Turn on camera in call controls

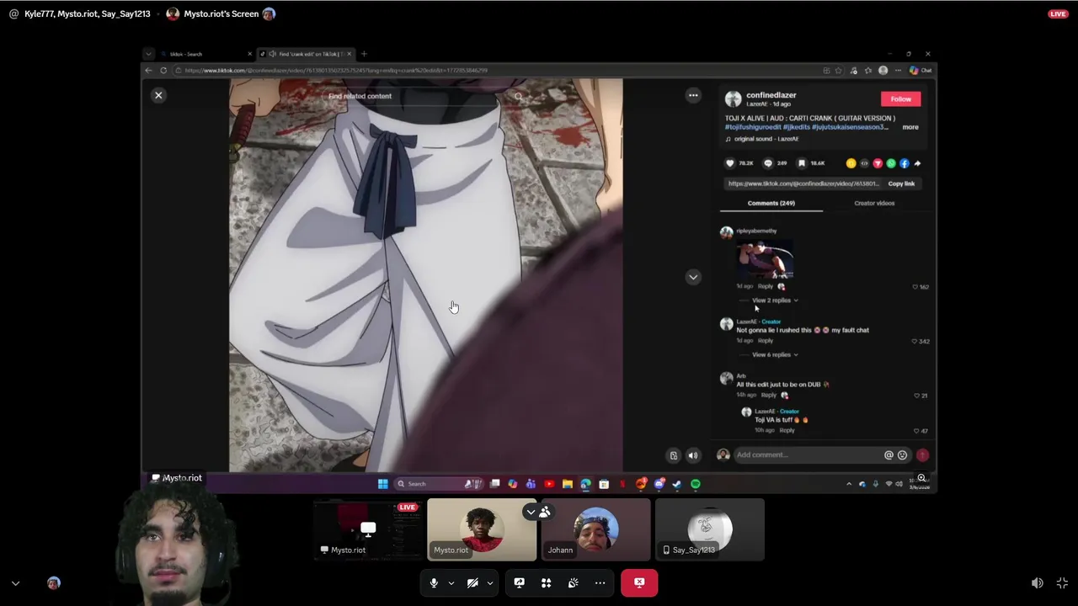coord(472,582)
